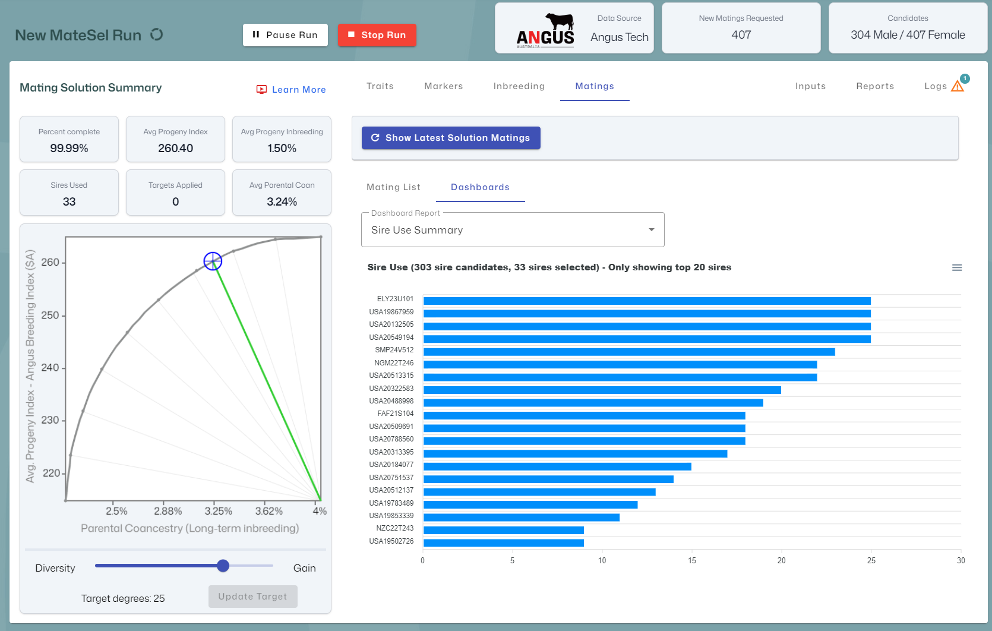
Task: Open the chart hamburger menu icon
Action: click(x=956, y=268)
